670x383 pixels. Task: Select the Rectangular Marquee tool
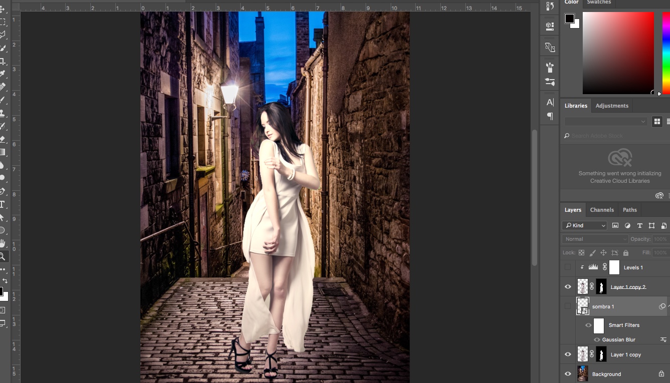coord(2,23)
